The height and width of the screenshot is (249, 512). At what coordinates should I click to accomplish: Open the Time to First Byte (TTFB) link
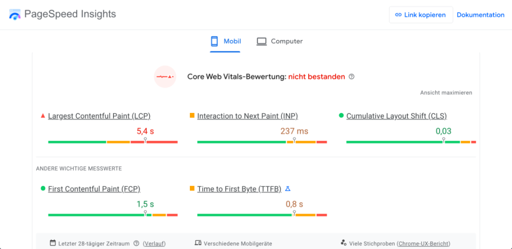click(x=239, y=189)
